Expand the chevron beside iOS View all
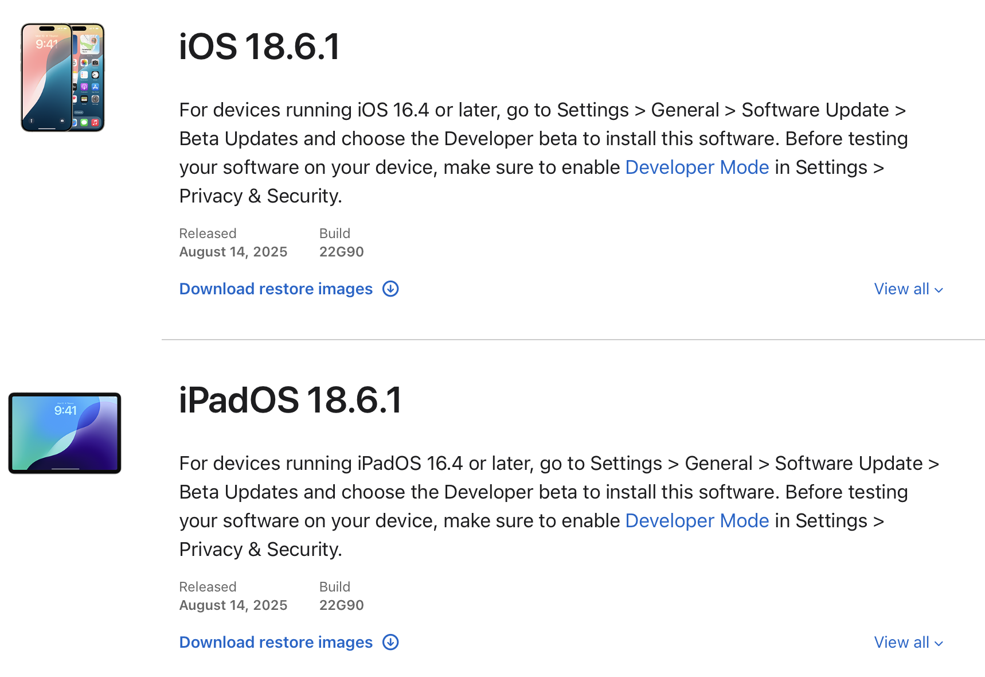The image size is (985, 677). (x=939, y=290)
